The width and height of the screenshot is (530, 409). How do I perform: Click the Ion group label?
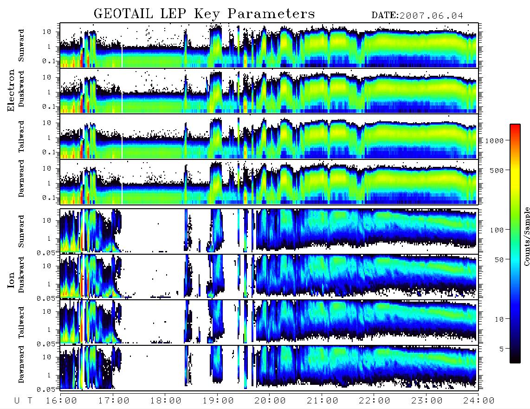click(11, 280)
